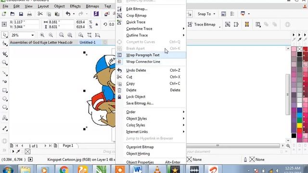Image resolution: width=308 pixels, height=173 pixels.
Task: Select the Parallel Dimension tool
Action: (x=4, y=128)
